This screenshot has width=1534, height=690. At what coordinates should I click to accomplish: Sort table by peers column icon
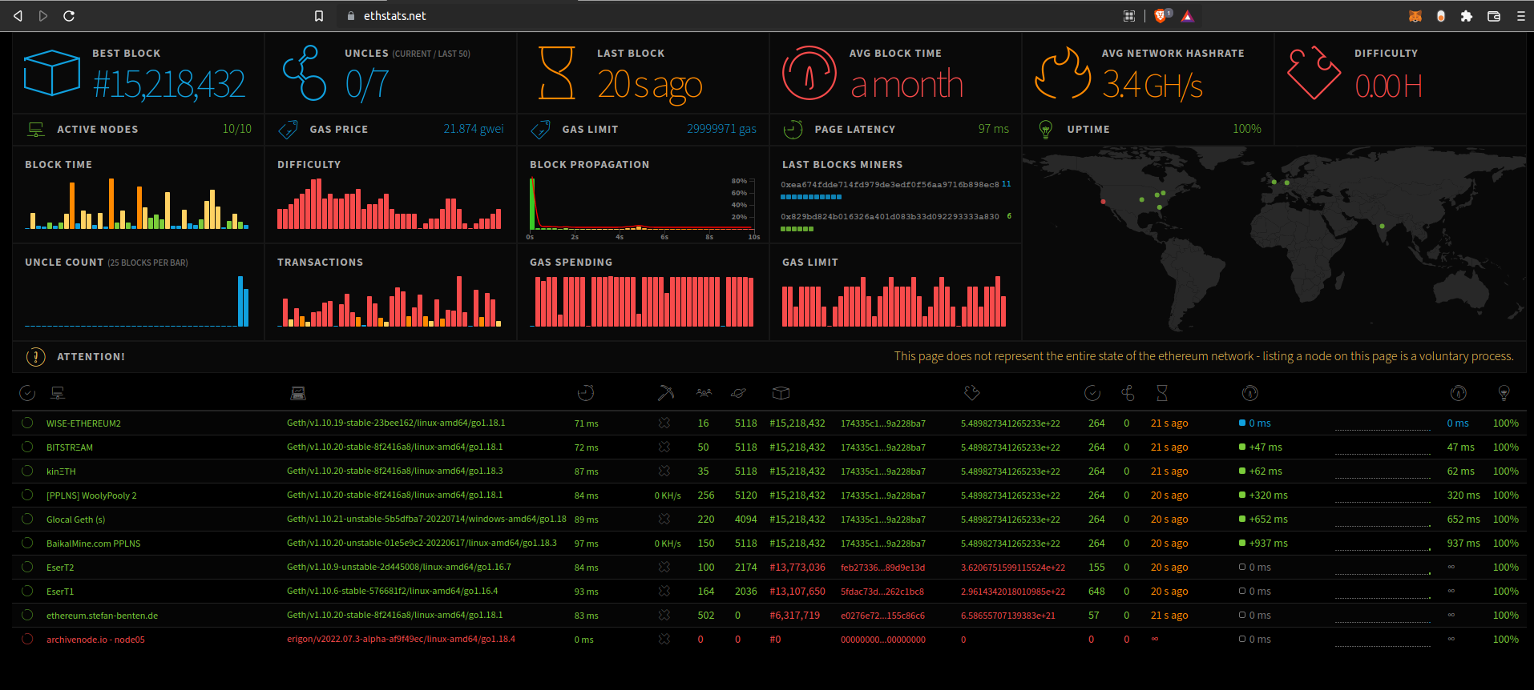pyautogui.click(x=704, y=393)
